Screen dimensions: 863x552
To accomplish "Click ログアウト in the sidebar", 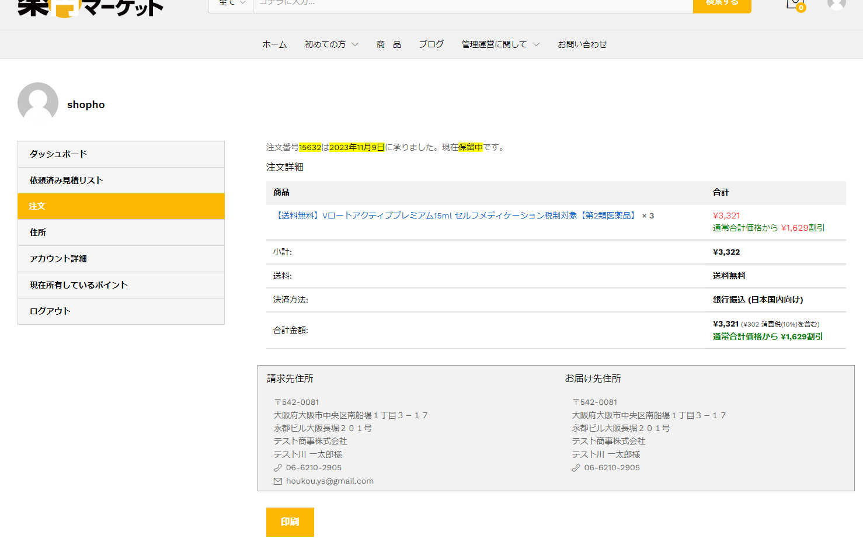I will [x=121, y=311].
